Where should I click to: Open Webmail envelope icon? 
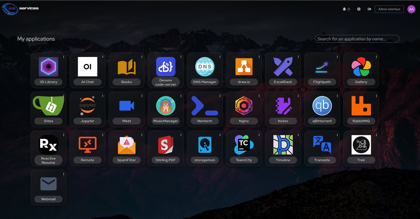coord(48,184)
